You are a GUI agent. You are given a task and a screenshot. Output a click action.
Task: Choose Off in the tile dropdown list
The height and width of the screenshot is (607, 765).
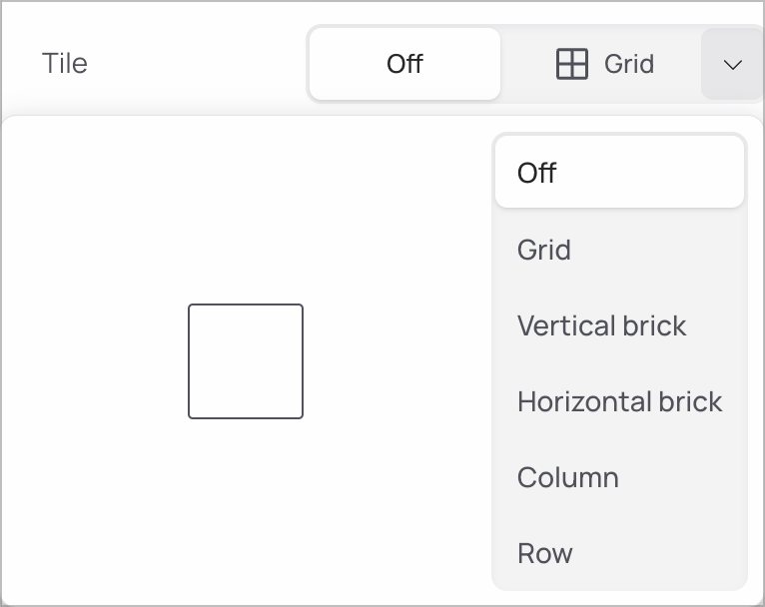point(619,173)
